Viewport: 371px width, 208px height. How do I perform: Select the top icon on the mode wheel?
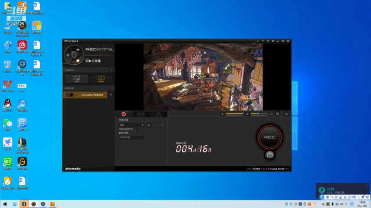(78, 49)
